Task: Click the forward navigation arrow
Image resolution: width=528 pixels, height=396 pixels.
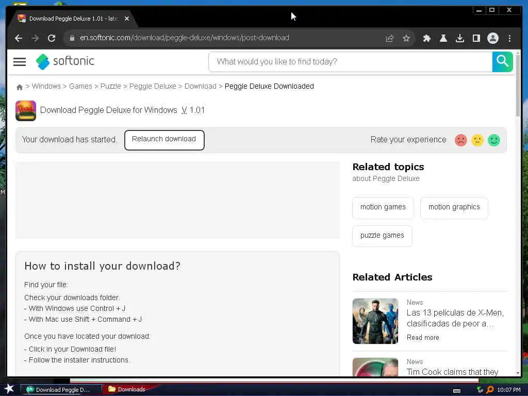Action: click(35, 38)
